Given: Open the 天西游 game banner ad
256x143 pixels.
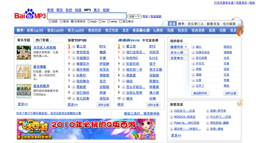Looking at the screenshot, I should click(86, 129).
